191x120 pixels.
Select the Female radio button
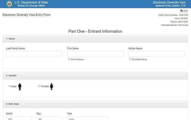pos(39,86)
